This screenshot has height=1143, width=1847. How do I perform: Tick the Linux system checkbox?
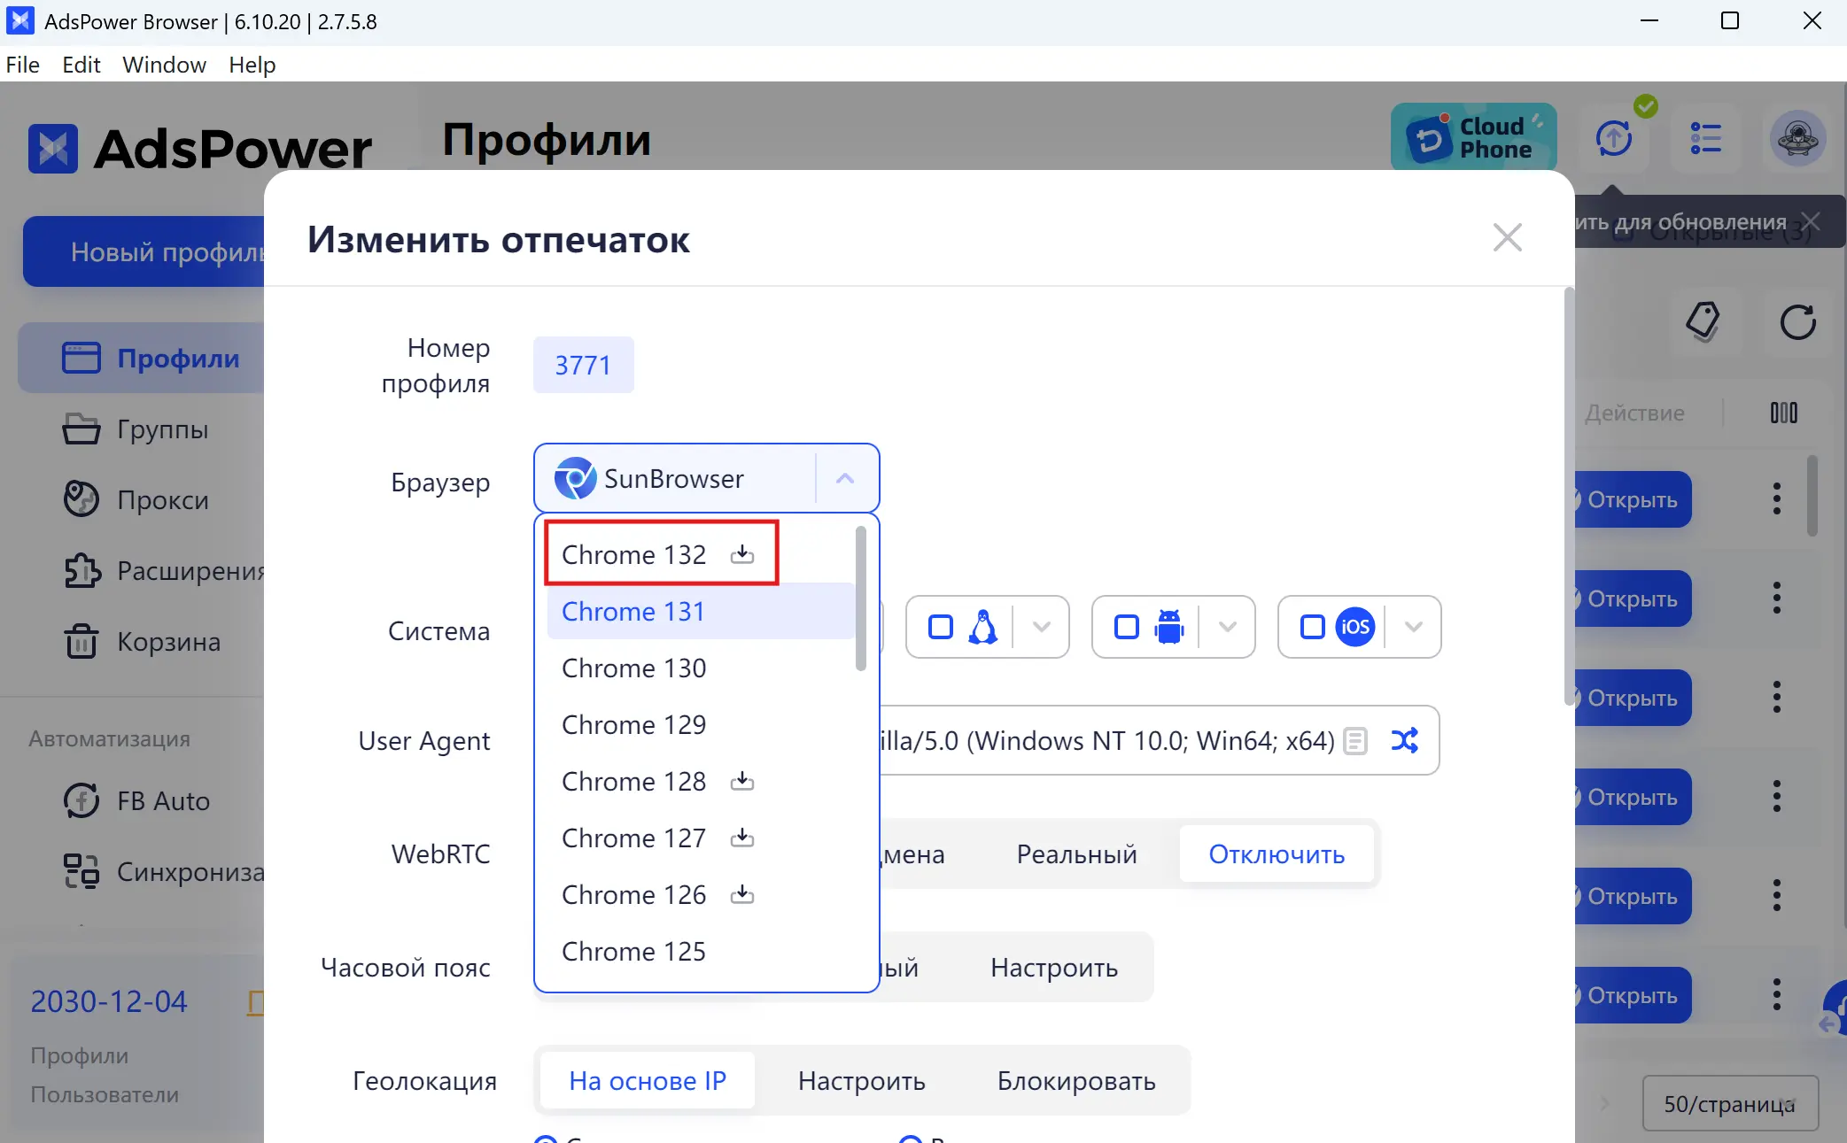point(941,627)
